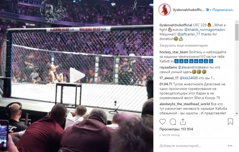Screen dimensions: 239x152
Task: Play the UFC video
Action: [77, 75]
